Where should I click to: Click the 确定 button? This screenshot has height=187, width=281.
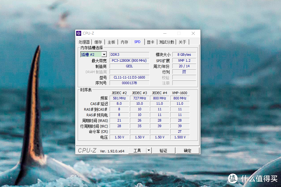[188, 151]
